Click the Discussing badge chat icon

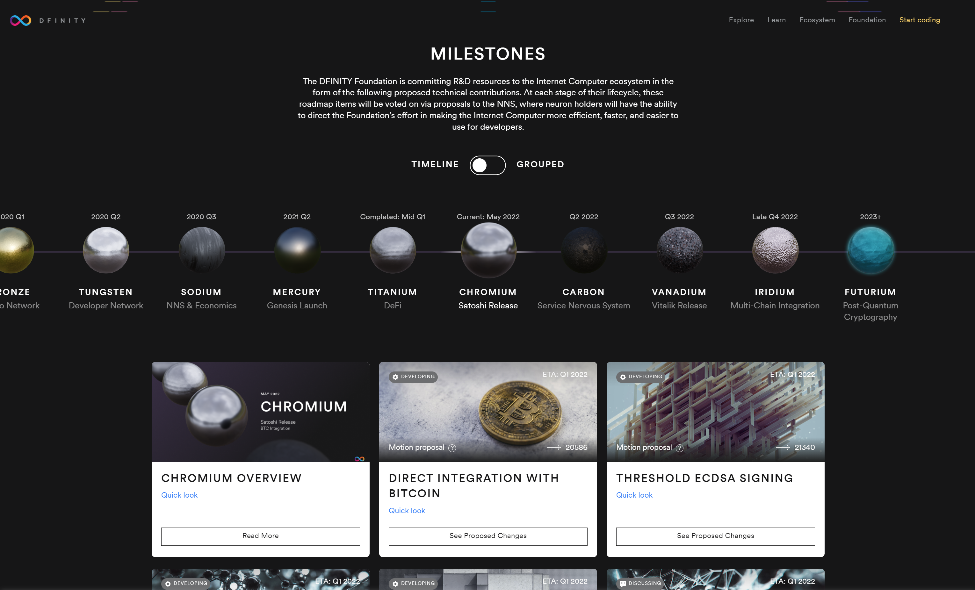coord(623,584)
